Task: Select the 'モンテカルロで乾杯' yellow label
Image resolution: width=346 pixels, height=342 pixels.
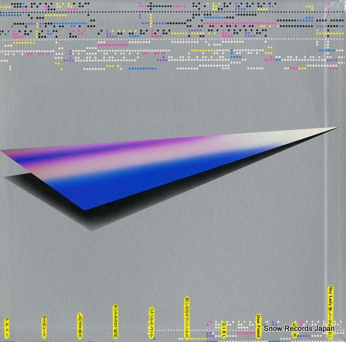Action: tap(116, 321)
